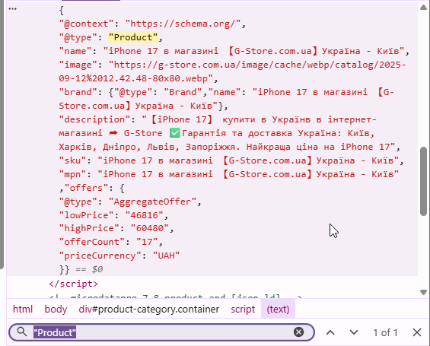Click the "offers": { line

tap(91, 188)
